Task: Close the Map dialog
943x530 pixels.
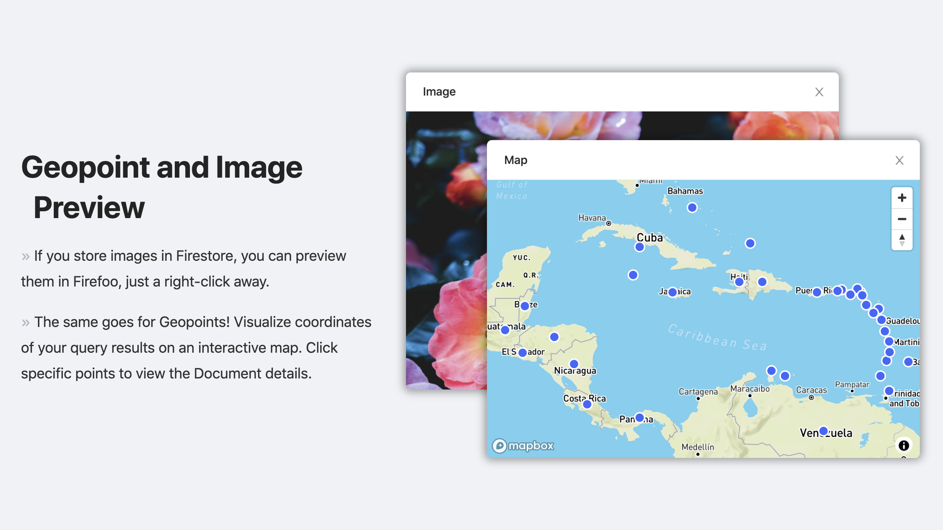Action: click(899, 160)
